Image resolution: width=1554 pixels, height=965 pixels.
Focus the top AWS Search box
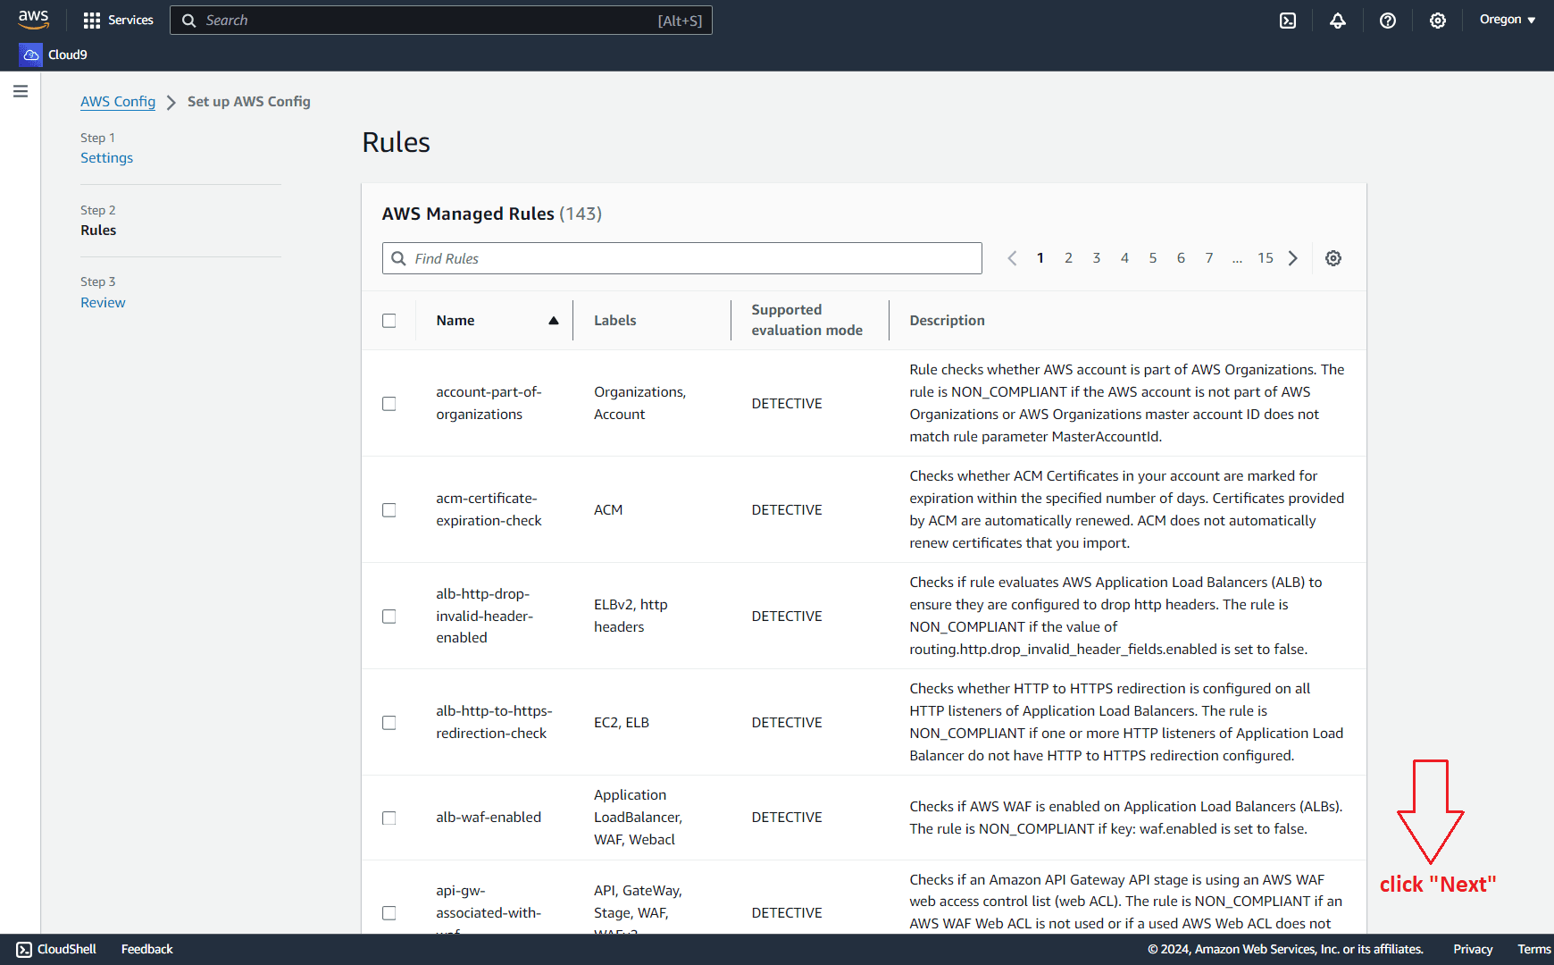[x=441, y=21]
